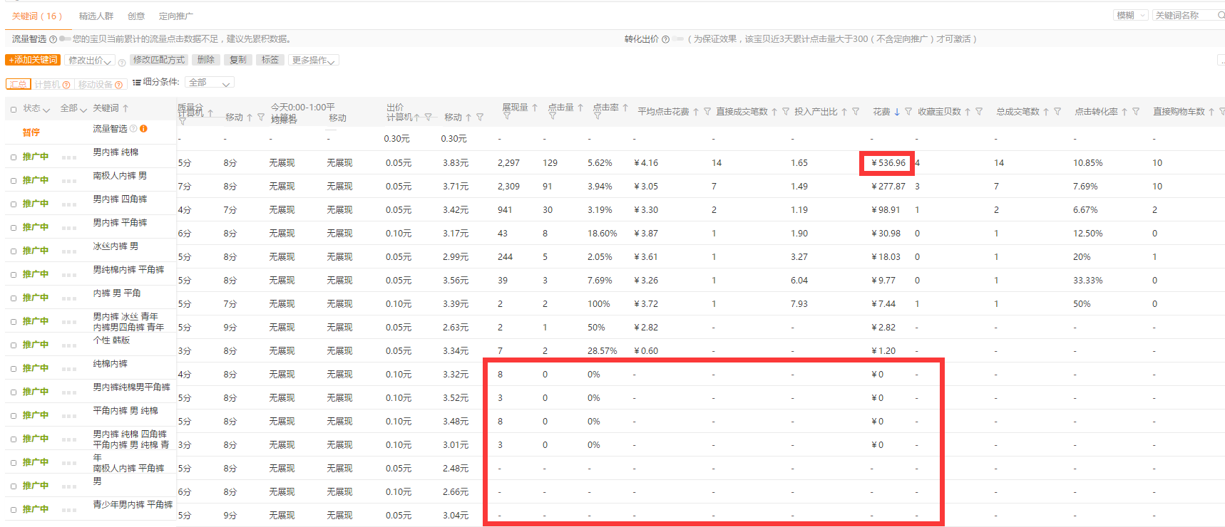The height and width of the screenshot is (527, 1225).
Task: Click the keyword 青少年男内裤 平角裤
Action: coord(133,504)
